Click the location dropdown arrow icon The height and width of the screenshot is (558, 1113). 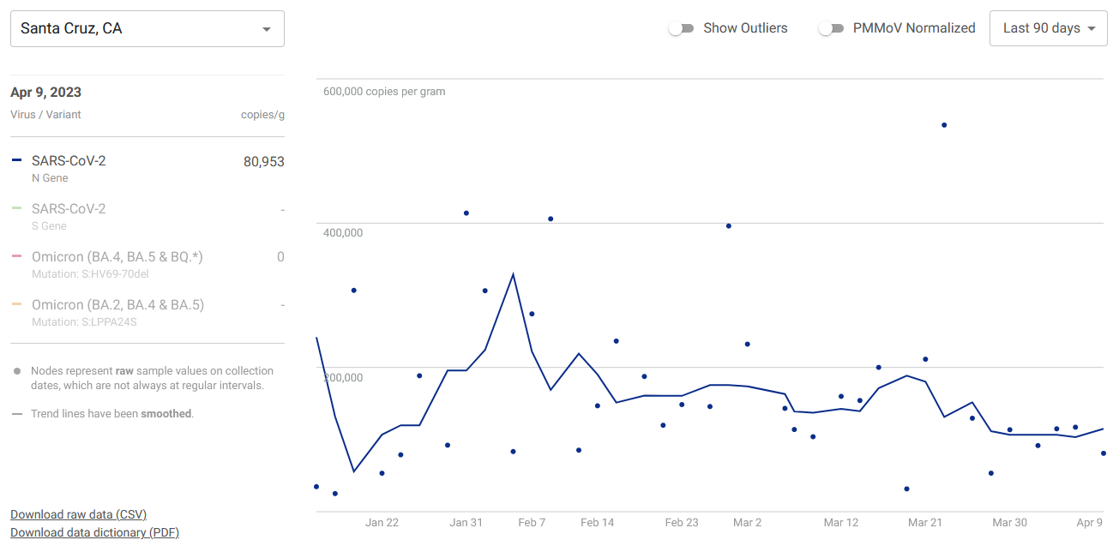tap(267, 29)
